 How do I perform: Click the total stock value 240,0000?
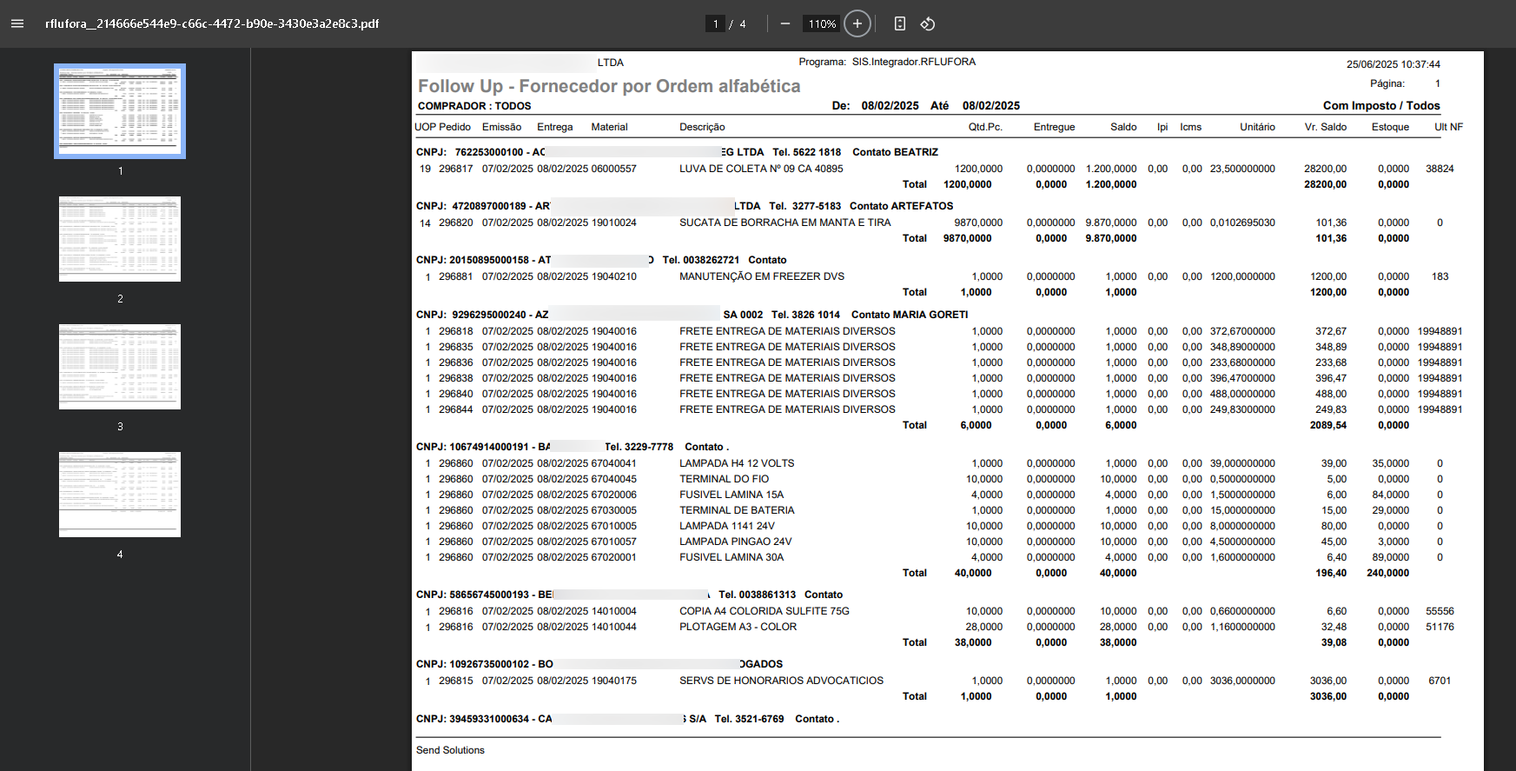point(1387,573)
